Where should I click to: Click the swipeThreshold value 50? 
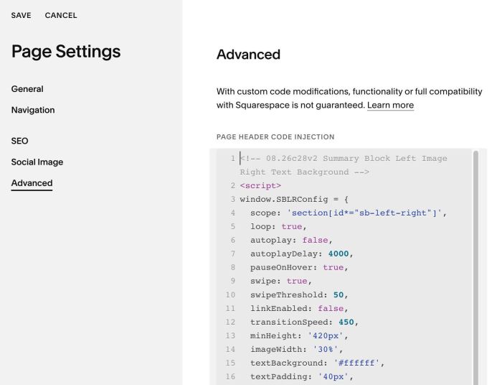click(x=338, y=294)
